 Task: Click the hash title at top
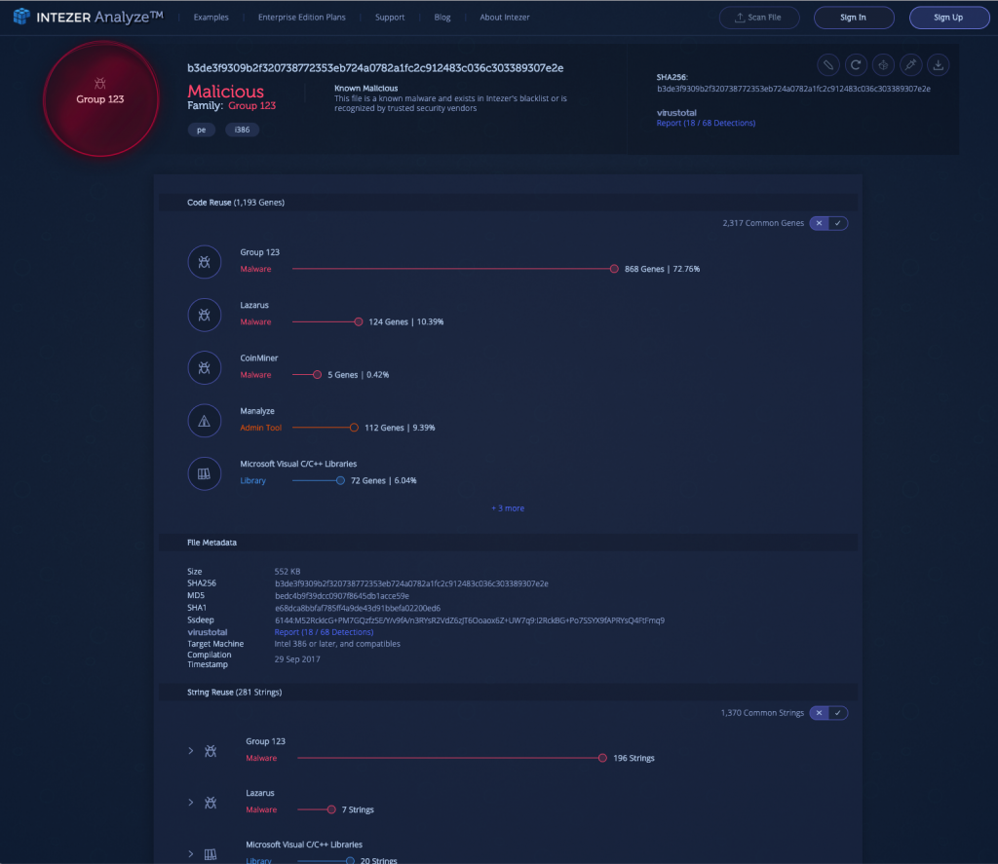click(375, 68)
